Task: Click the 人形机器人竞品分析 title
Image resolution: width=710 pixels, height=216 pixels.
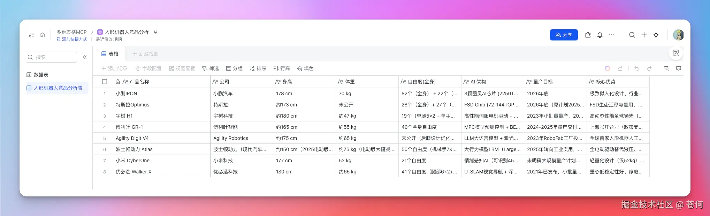Action: tap(127, 32)
